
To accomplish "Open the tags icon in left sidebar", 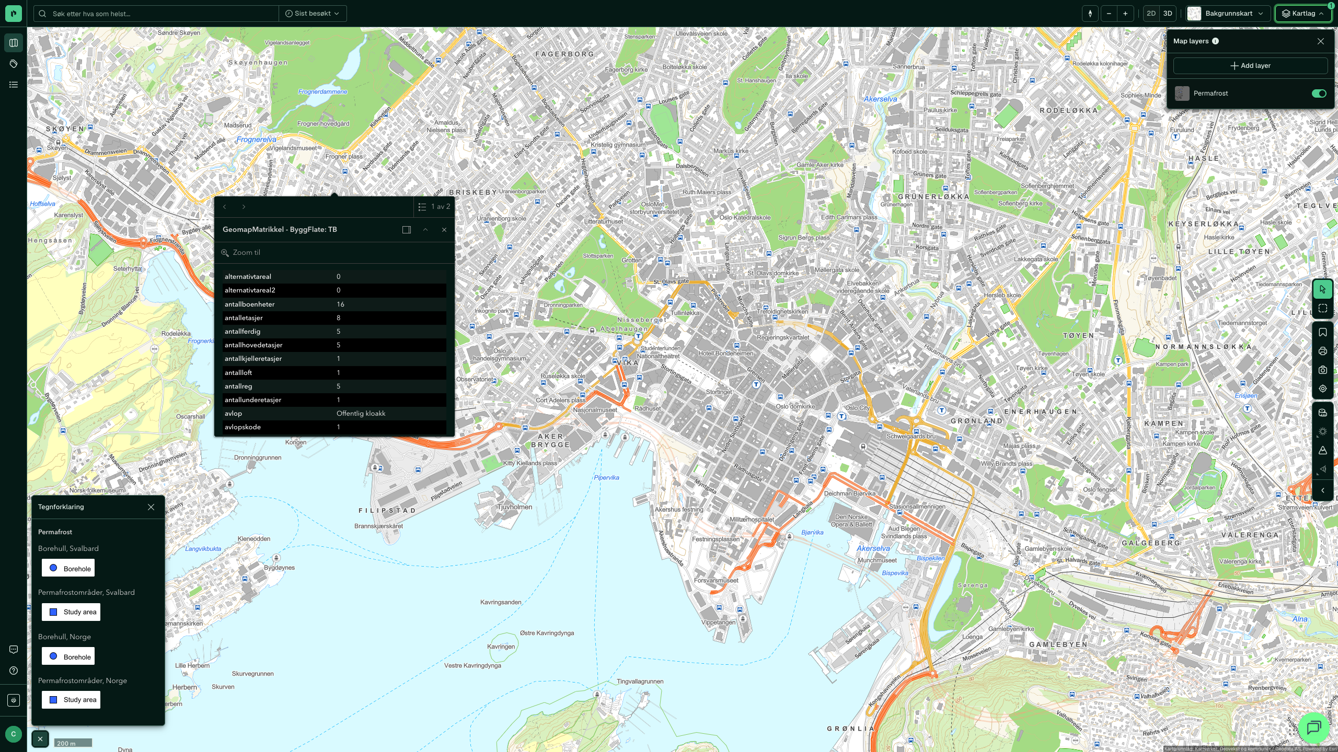I will (x=14, y=64).
